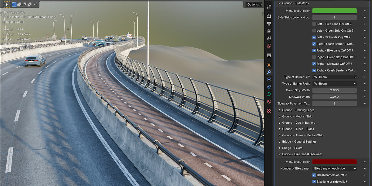Disable Left - Sidewalk On/Off checkbox

(x=314, y=37)
